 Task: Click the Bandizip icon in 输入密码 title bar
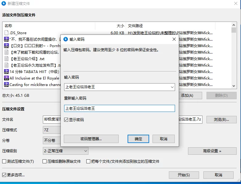pos(66,39)
